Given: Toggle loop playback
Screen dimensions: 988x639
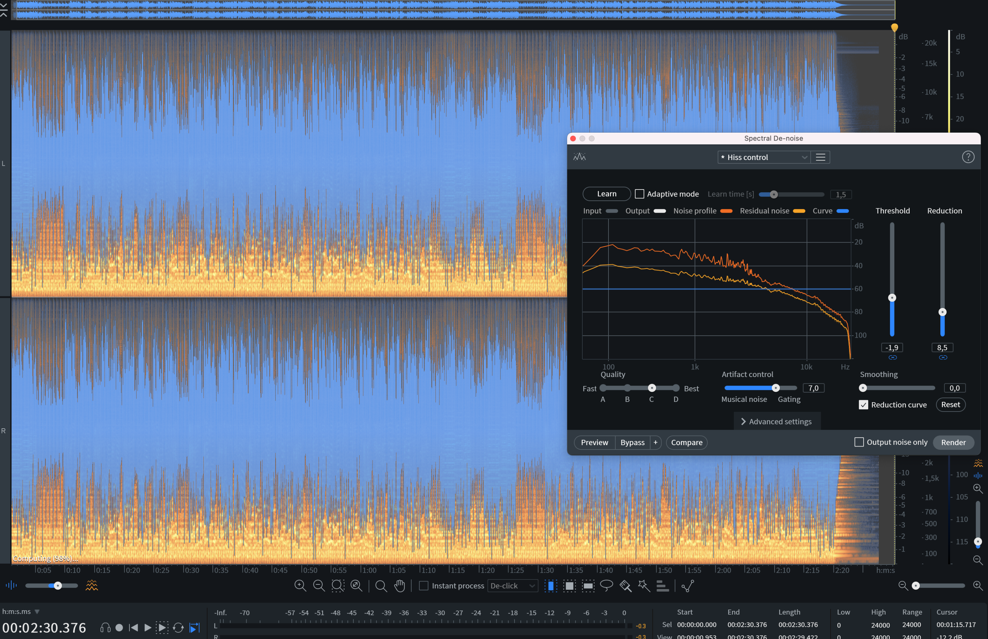Looking at the screenshot, I should click(178, 627).
